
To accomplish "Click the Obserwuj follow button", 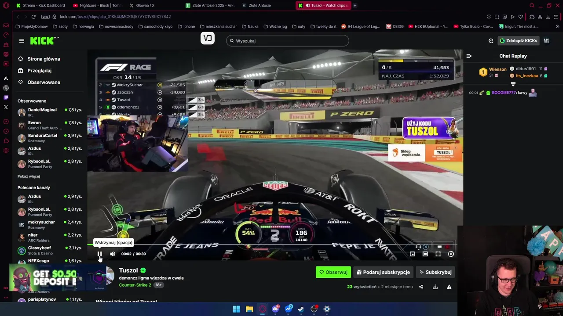I will pyautogui.click(x=333, y=272).
